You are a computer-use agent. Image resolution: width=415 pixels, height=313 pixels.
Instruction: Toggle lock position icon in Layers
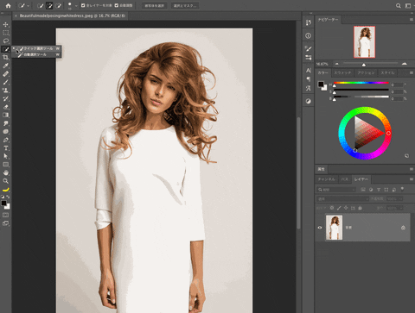346,208
